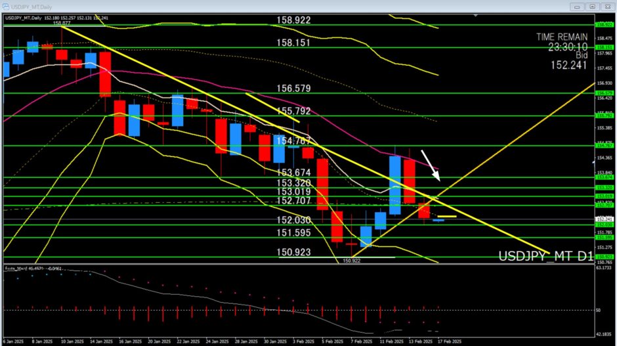This screenshot has width=617, height=346.
Task: Select the large red candle on 14 Jan
Action: [x=105, y=74]
